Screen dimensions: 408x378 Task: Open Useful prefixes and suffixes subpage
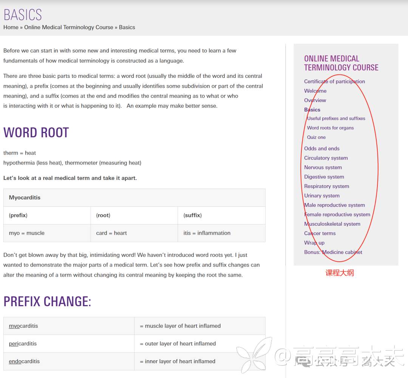[x=336, y=118]
